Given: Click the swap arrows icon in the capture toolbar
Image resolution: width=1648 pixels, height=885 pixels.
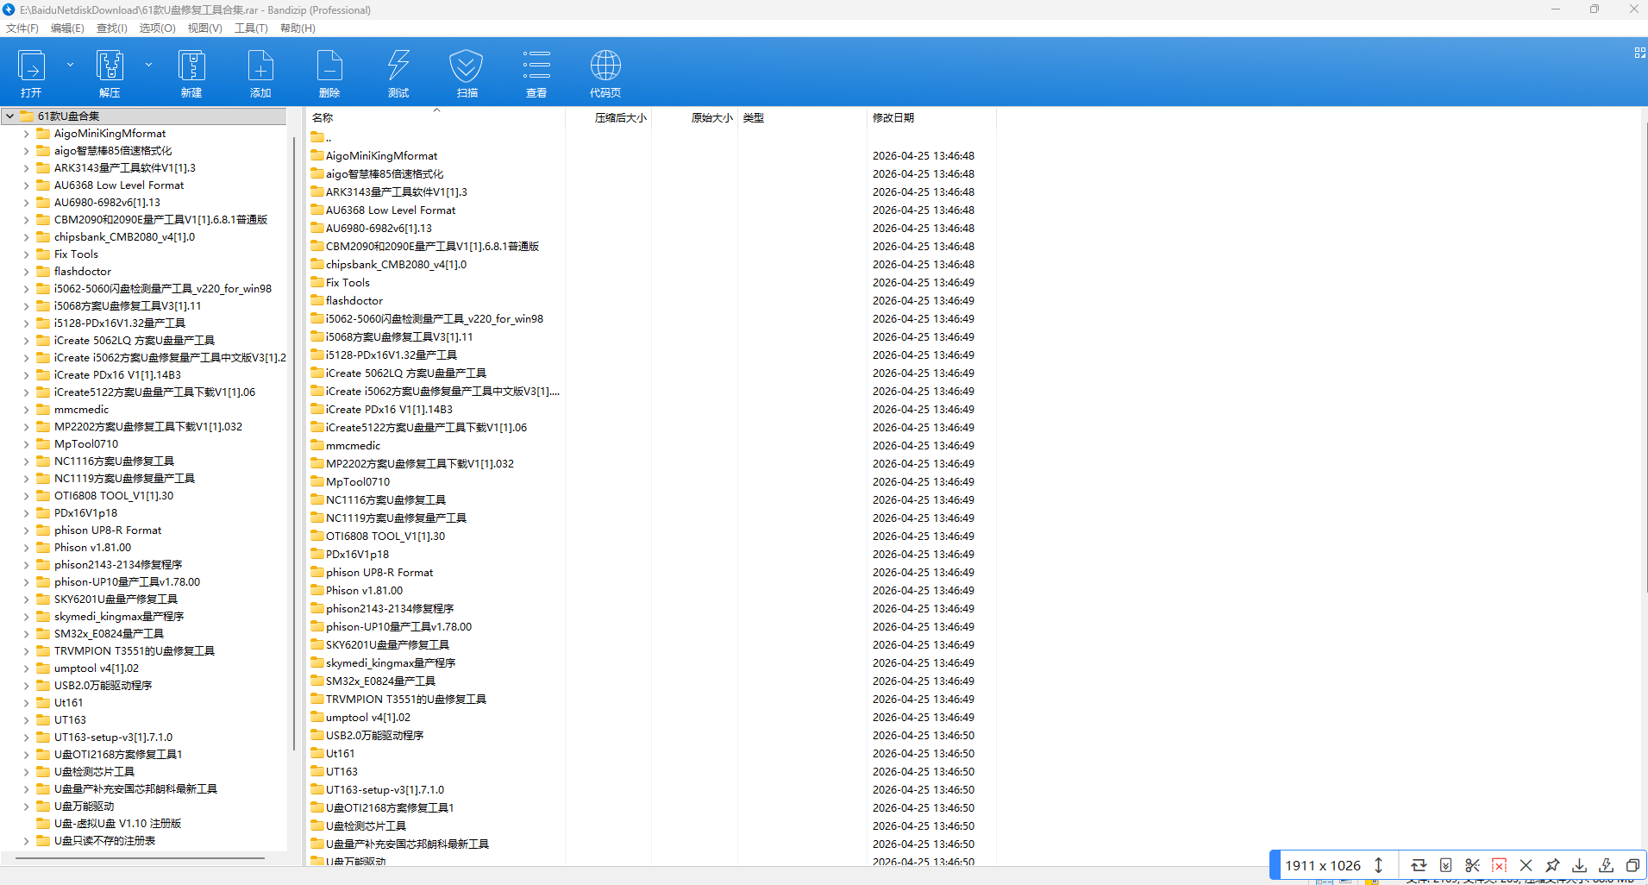Looking at the screenshot, I should (1419, 865).
